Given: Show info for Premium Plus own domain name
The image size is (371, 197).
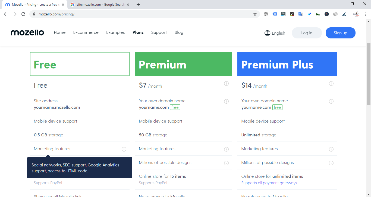Looking at the screenshot, I should point(331,101).
